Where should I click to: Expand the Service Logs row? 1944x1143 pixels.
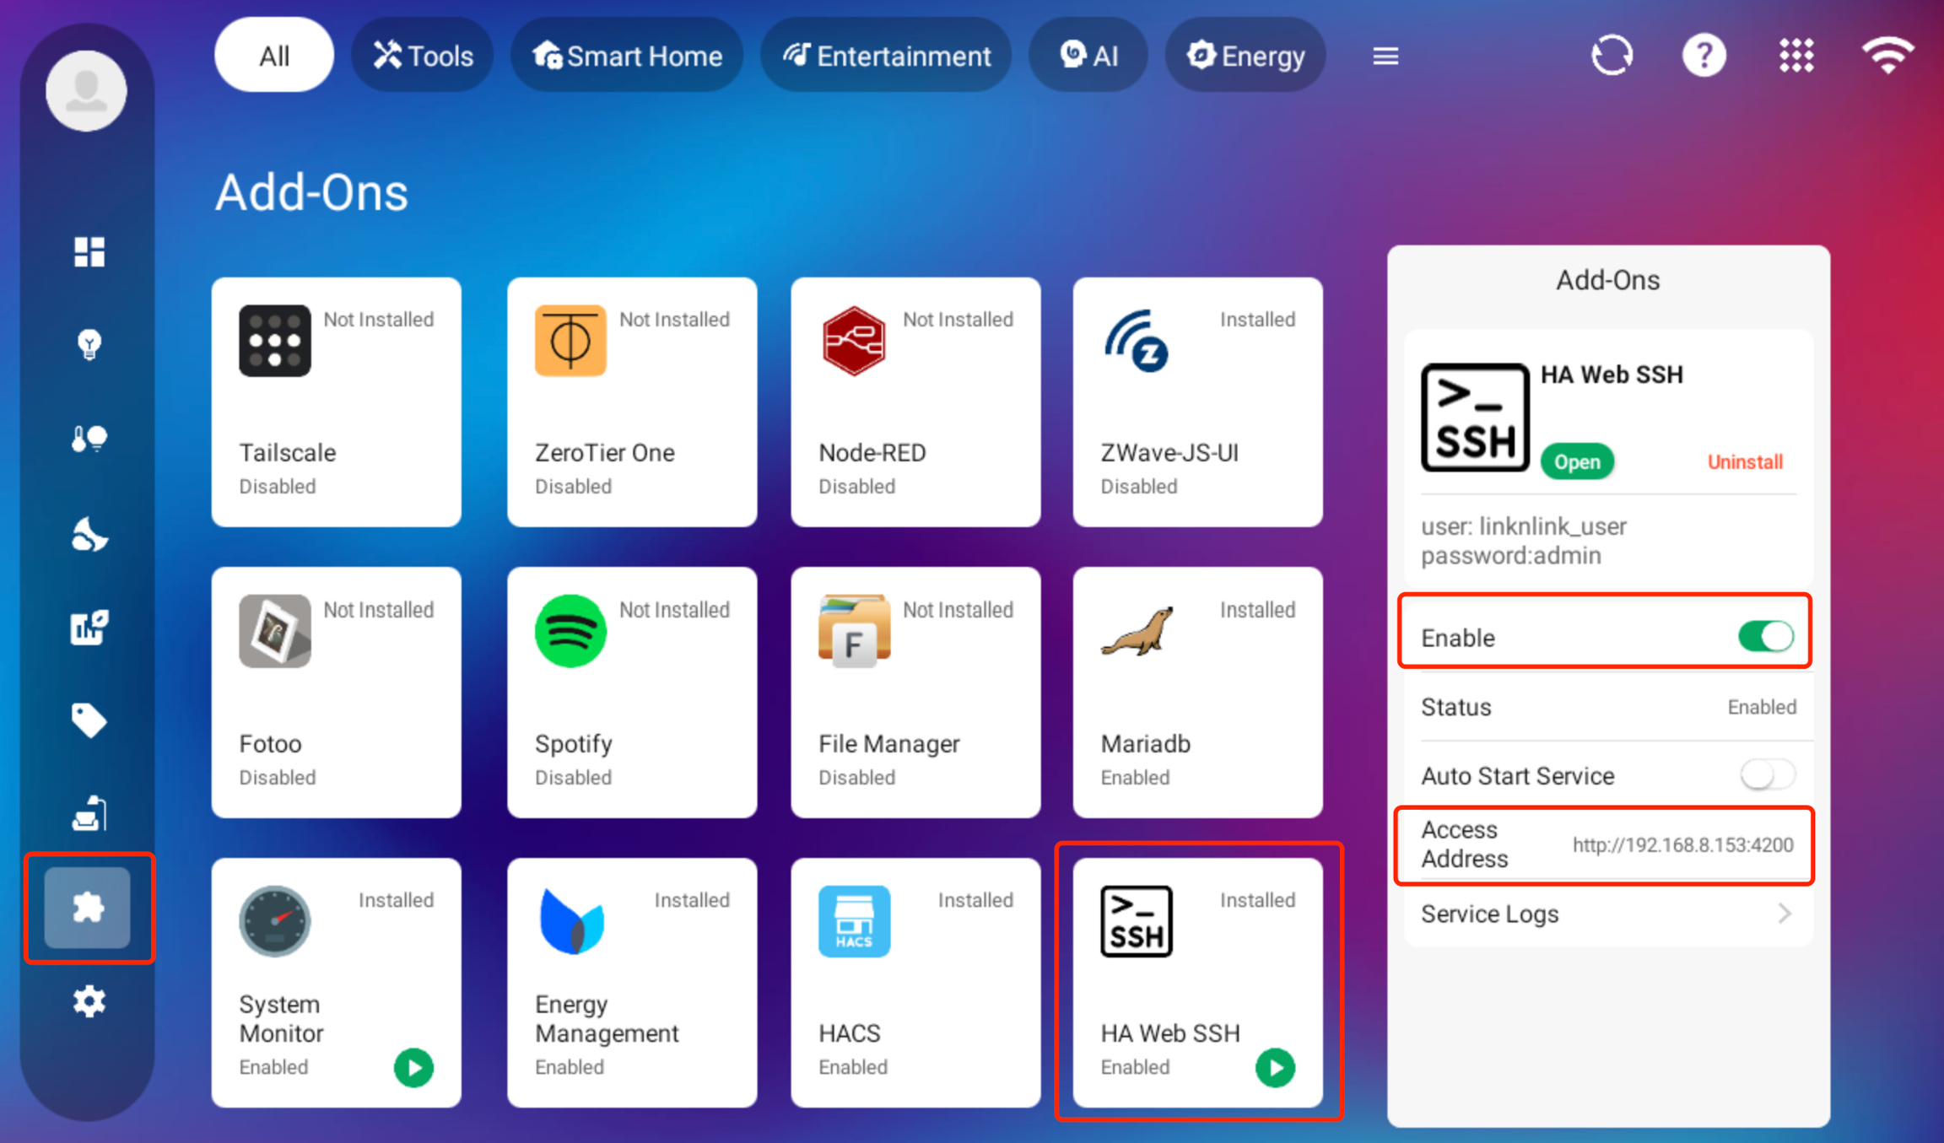click(1606, 914)
